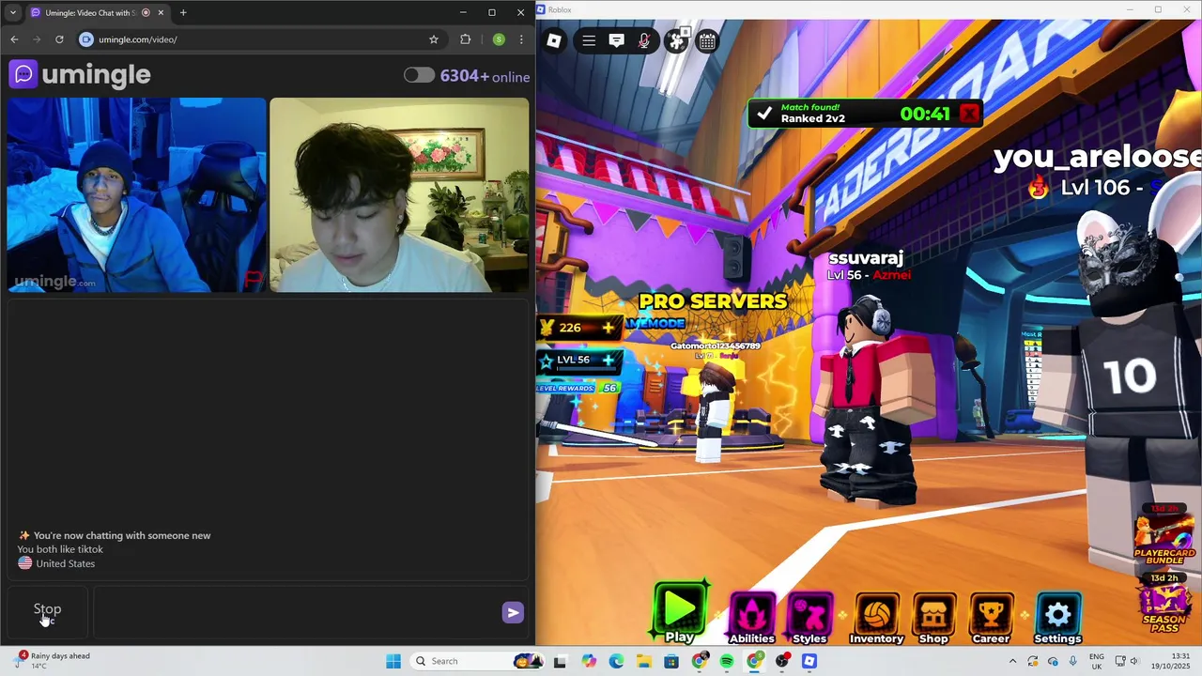The width and height of the screenshot is (1202, 676).
Task: Open the weather widget Rainy days ahead
Action: [54, 661]
